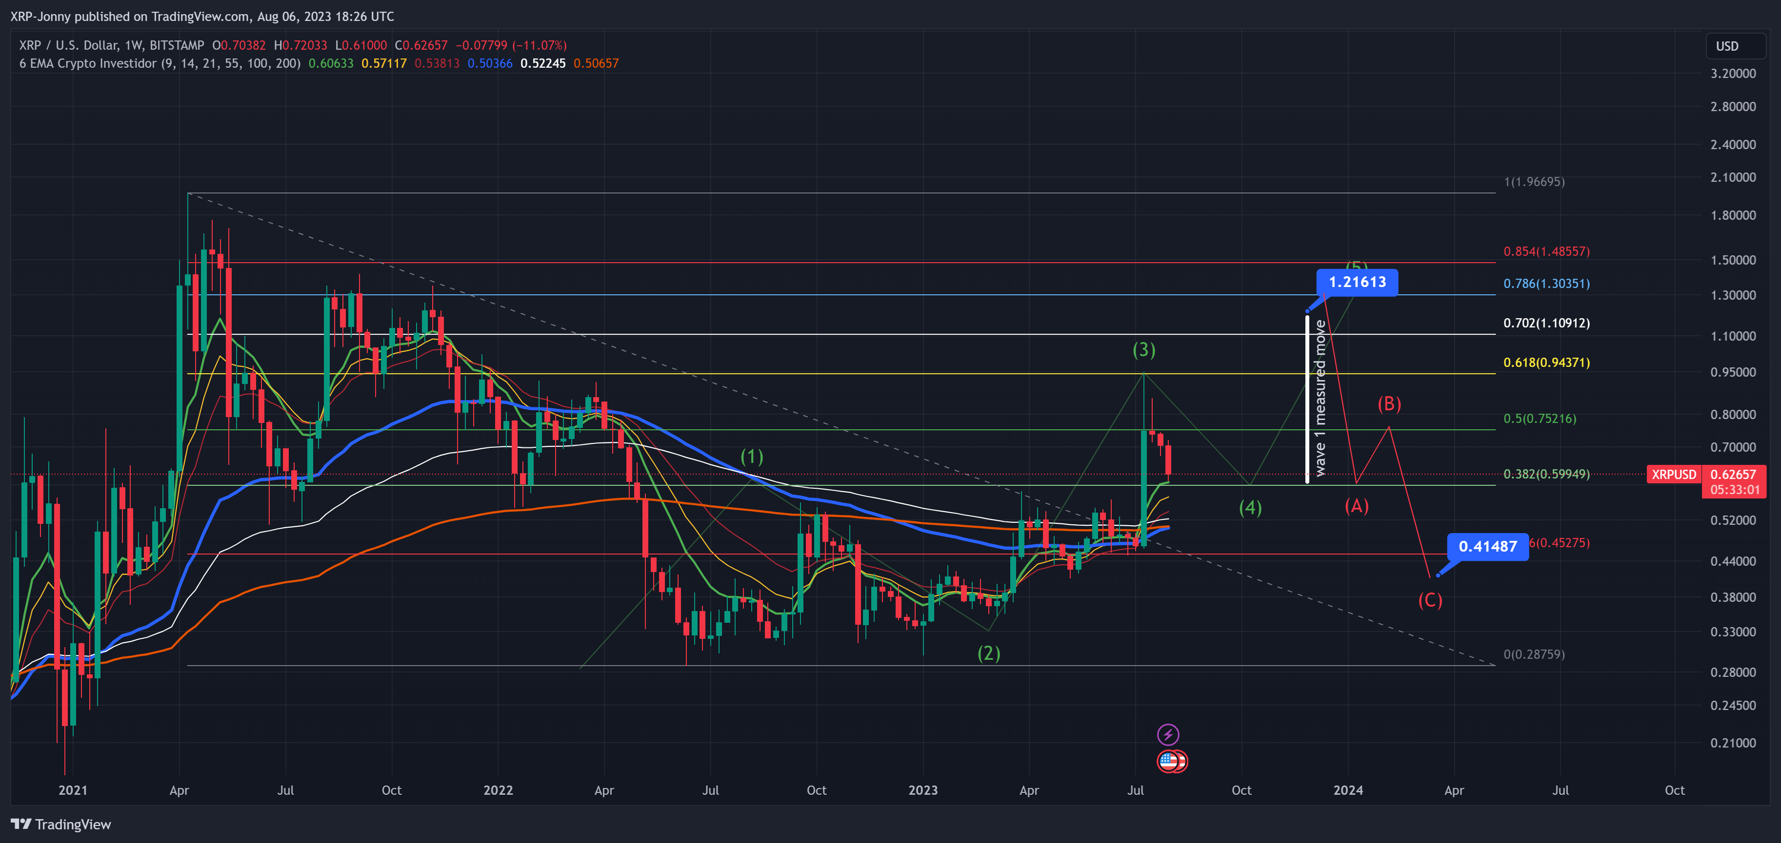Click the green wave label (3)
The height and width of the screenshot is (843, 1781).
(1143, 349)
